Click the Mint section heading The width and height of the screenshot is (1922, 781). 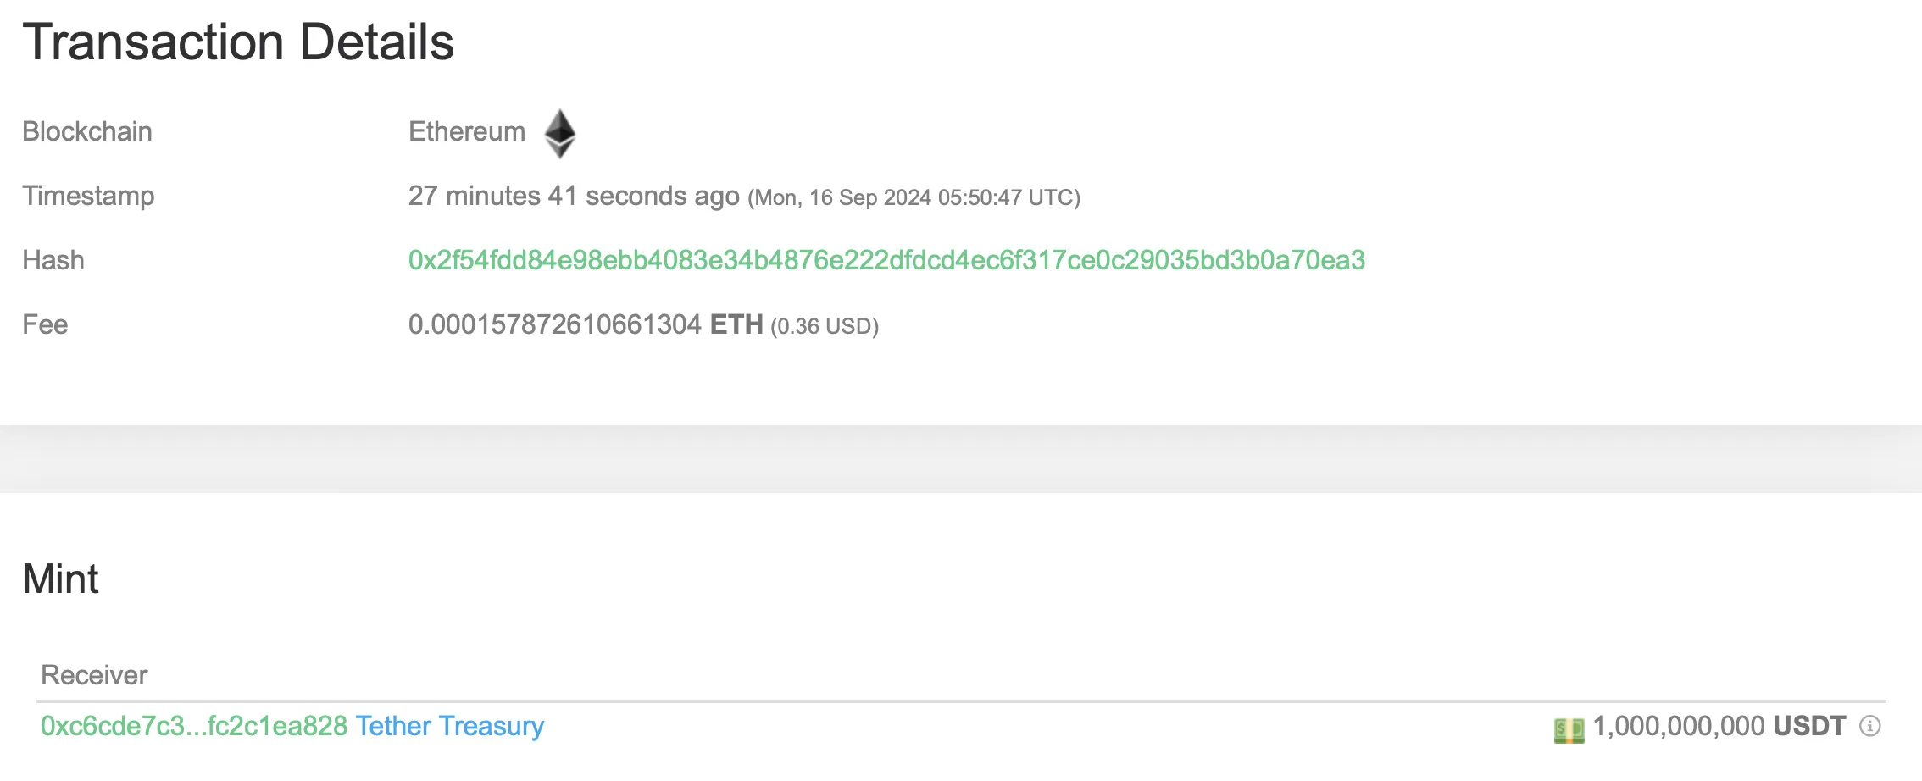pyautogui.click(x=60, y=579)
